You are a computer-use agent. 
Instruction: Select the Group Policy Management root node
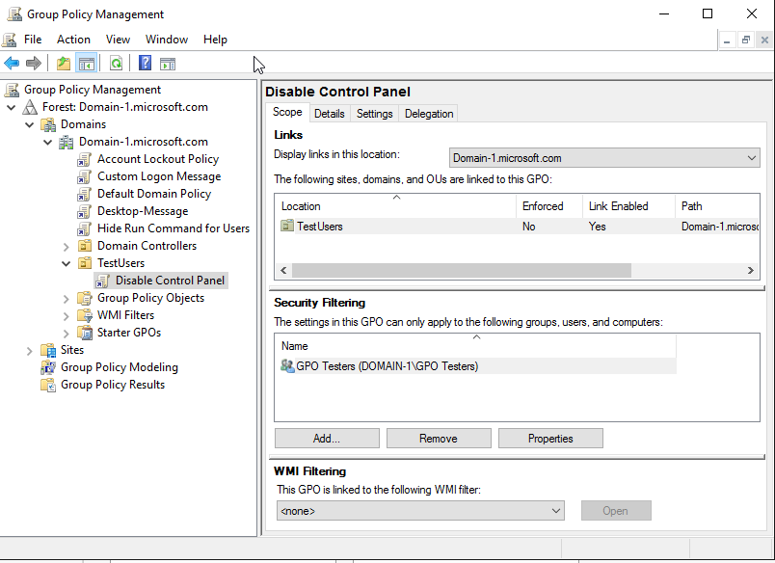[93, 90]
